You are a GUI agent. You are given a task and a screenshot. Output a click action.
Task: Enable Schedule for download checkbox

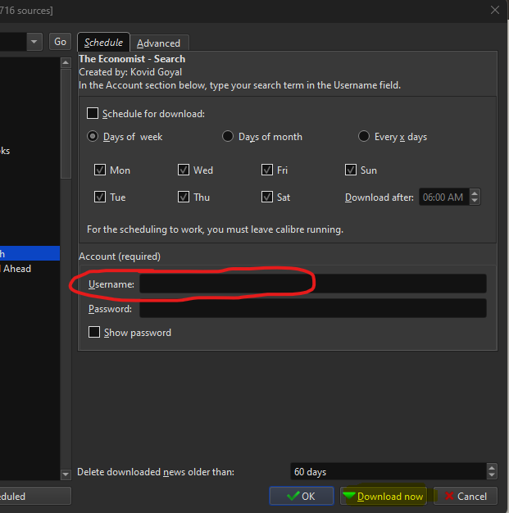click(93, 114)
